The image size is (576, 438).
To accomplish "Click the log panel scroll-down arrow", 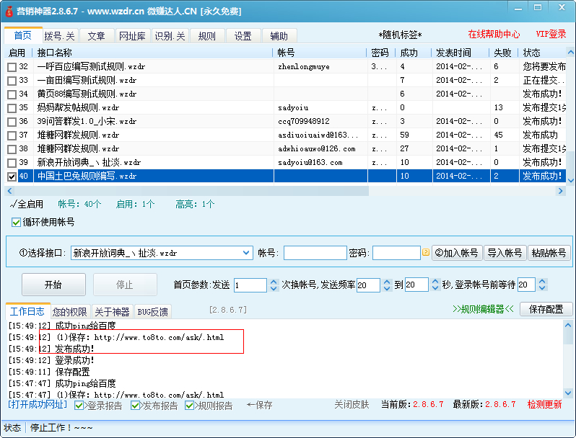I will coord(570,392).
